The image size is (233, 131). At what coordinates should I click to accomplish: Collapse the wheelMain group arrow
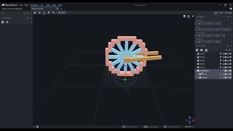(x=196, y=71)
